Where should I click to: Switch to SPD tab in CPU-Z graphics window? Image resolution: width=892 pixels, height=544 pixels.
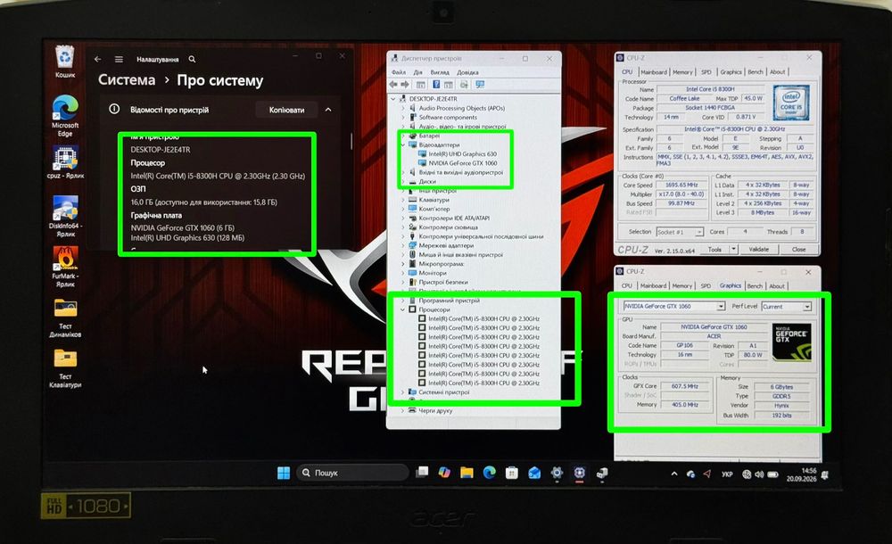(x=706, y=285)
